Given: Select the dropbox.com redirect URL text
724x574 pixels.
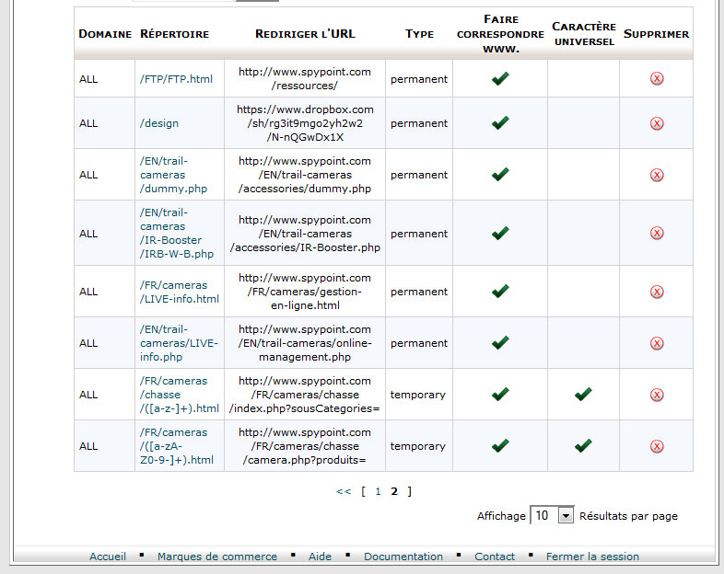Looking at the screenshot, I should coord(305,123).
